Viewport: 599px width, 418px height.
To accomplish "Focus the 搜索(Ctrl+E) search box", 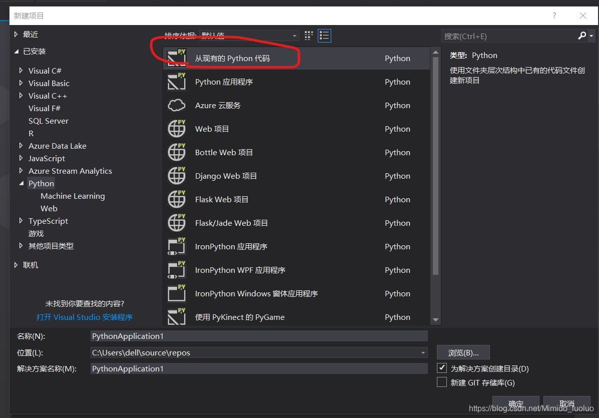I will click(510, 36).
